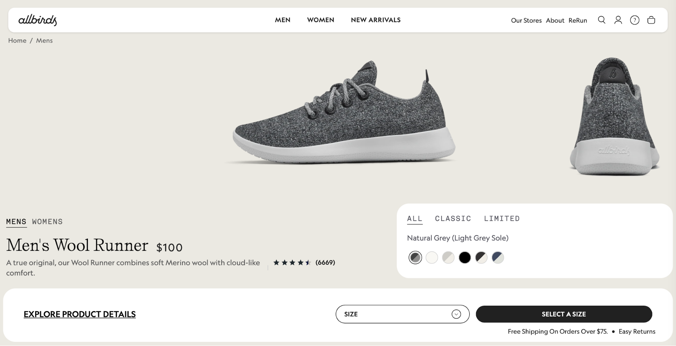Open the account profile icon

tap(618, 20)
